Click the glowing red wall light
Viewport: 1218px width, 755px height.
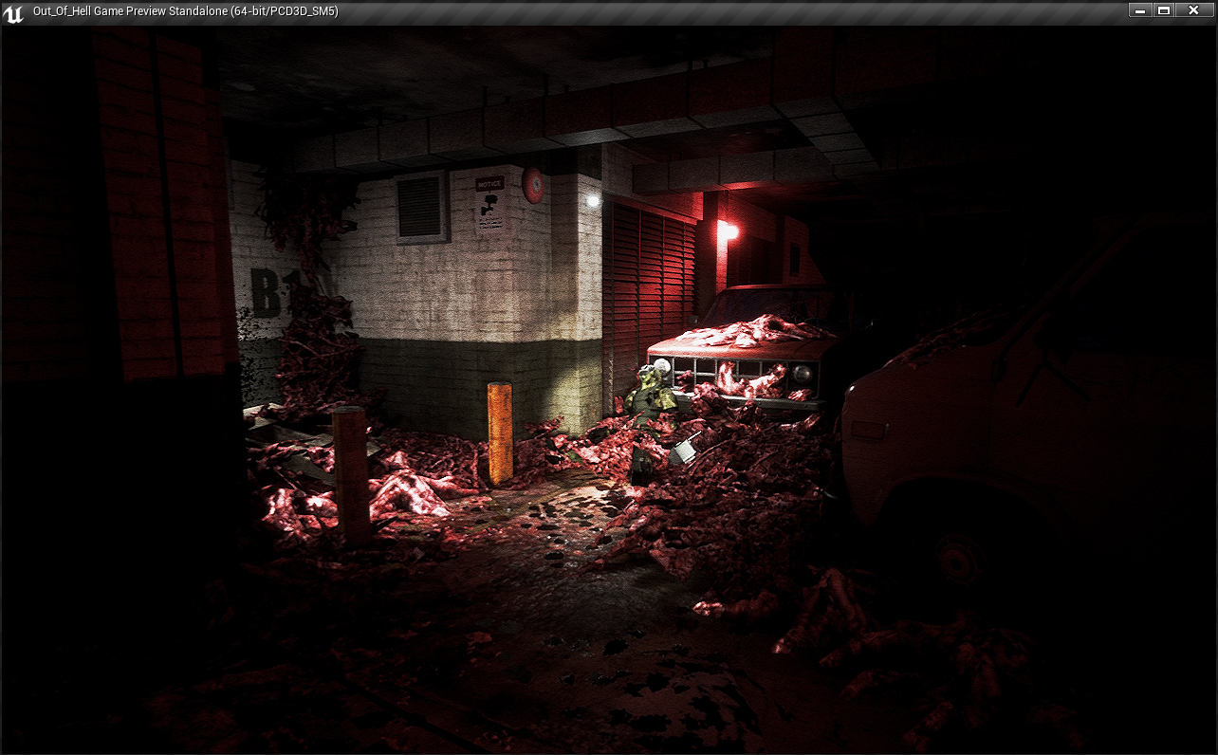pos(728,230)
